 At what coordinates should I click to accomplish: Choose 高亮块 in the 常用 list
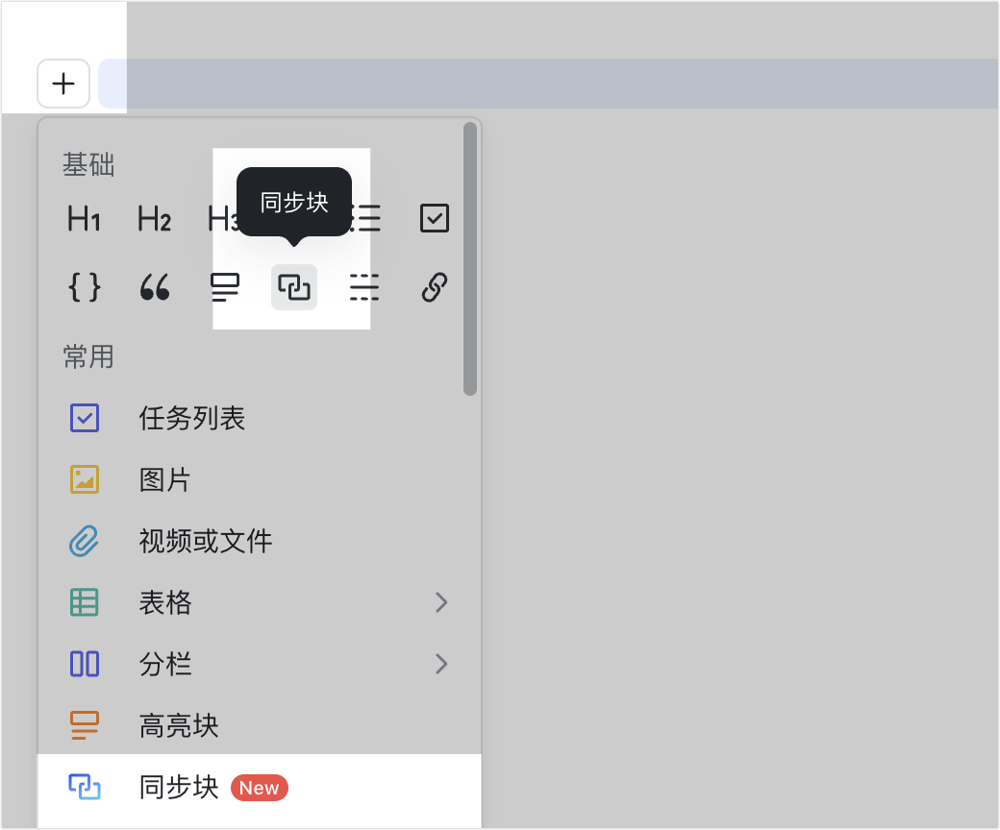pyautogui.click(x=179, y=725)
